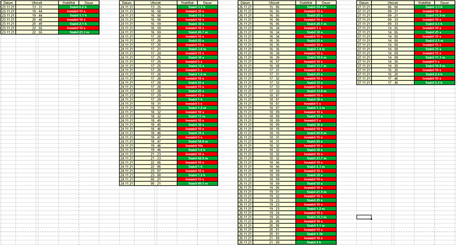Select the 'Stabil 58.8 m' cell
The width and height of the screenshot is (456, 245).
point(197,141)
